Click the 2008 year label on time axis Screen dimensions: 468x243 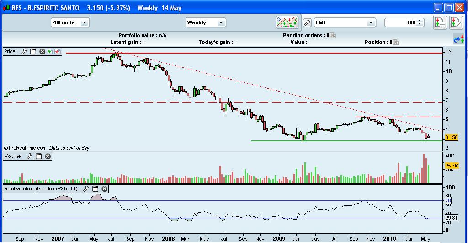point(168,238)
